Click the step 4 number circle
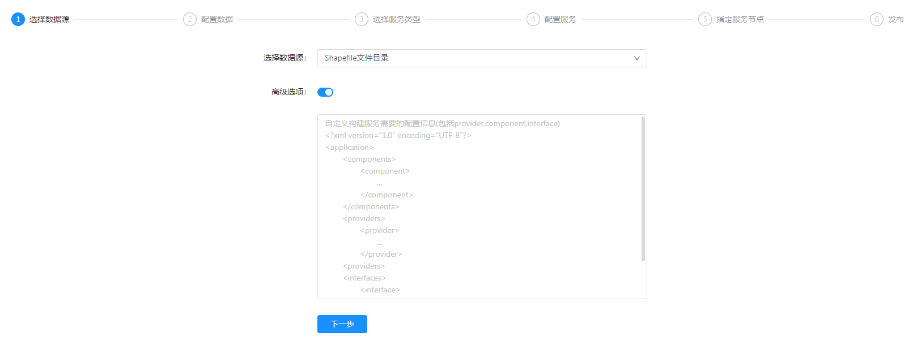Image resolution: width=917 pixels, height=345 pixels. coord(533,19)
